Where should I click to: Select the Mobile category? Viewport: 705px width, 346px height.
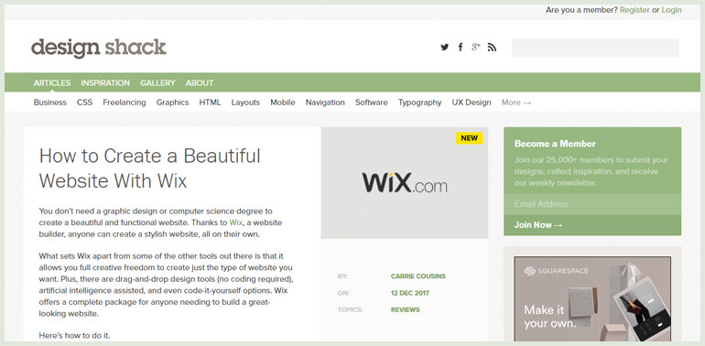pos(282,103)
